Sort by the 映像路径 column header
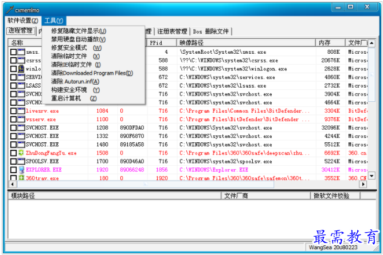 (246, 43)
